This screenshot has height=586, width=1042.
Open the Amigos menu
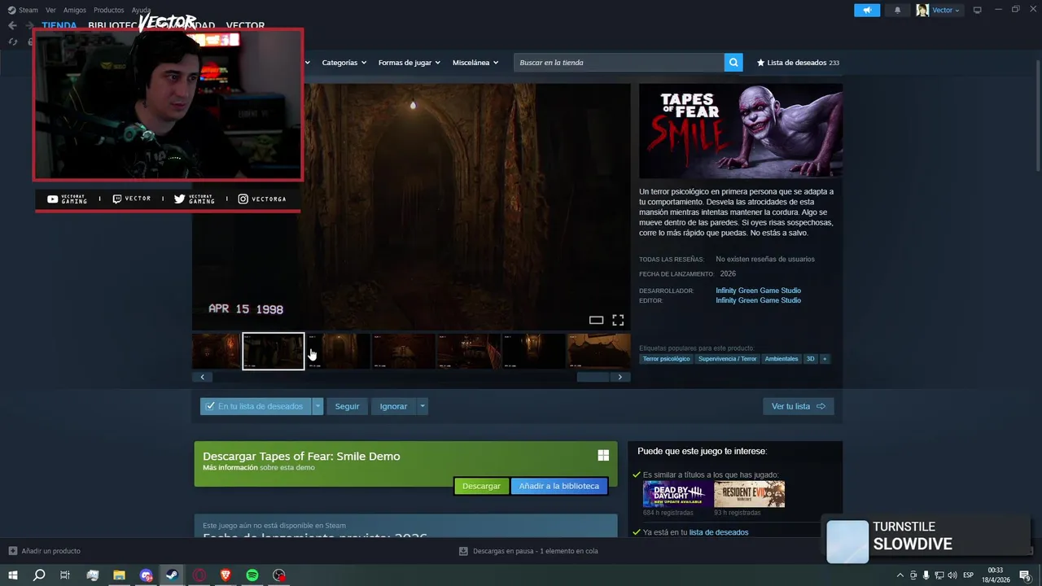[74, 10]
